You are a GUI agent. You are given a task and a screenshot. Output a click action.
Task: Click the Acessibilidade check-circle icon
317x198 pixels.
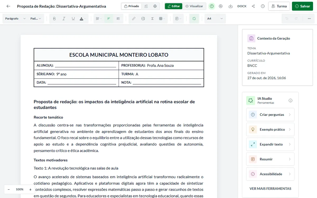(x=253, y=174)
